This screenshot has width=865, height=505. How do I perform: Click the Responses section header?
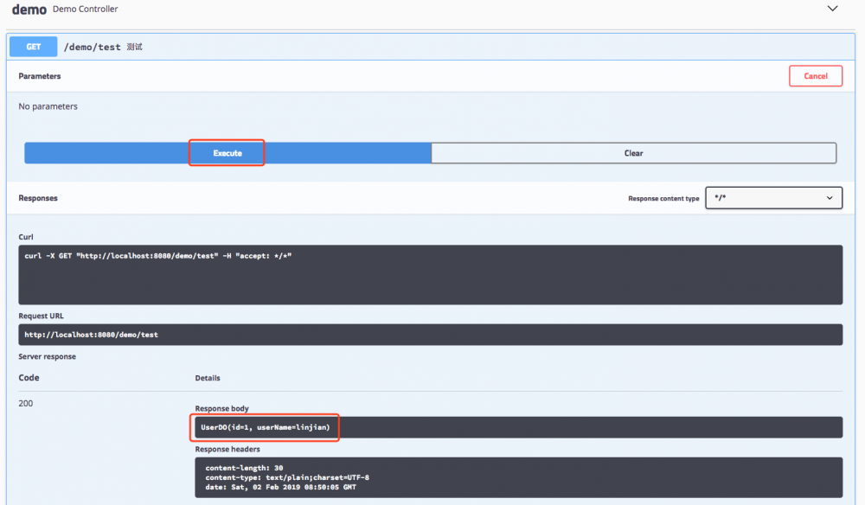36,198
